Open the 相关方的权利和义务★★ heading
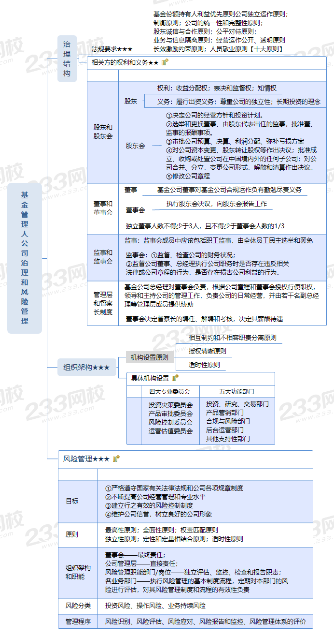This screenshot has height=636, width=334. [x=125, y=62]
